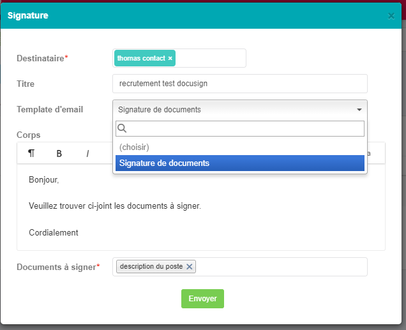Place cursor on the Bonjour line
The width and height of the screenshot is (406, 330).
44,179
